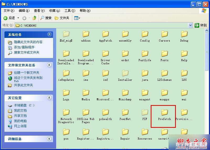The width and height of the screenshot is (210, 150).
Task: Select the msagent folder
Action: pyautogui.click(x=145, y=95)
